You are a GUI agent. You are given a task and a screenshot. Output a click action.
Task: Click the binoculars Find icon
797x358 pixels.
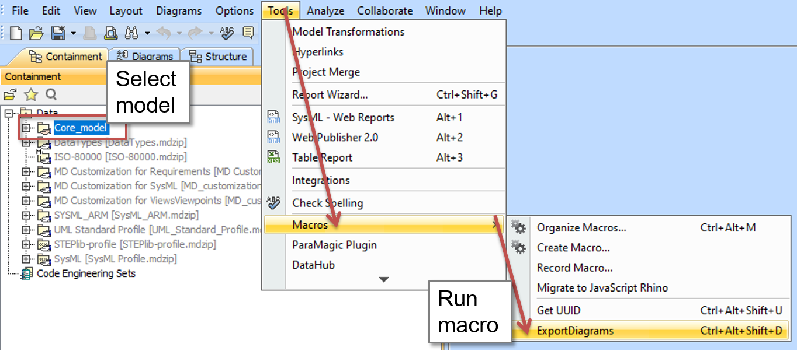131,33
